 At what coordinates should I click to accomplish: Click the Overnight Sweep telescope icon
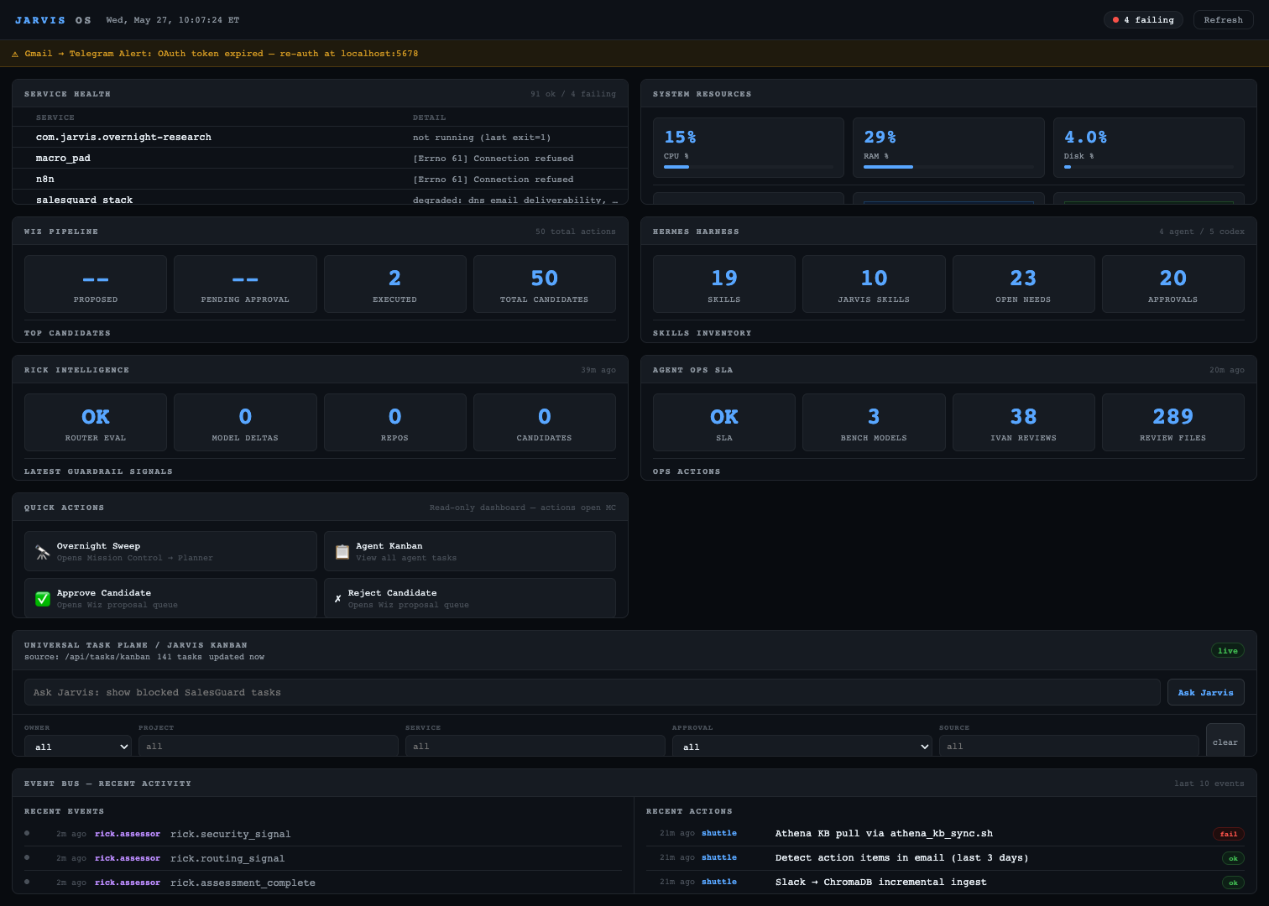click(x=43, y=552)
